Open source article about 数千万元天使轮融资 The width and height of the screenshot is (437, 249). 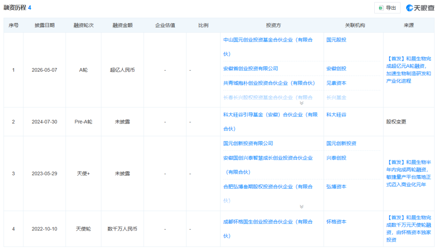point(409,229)
